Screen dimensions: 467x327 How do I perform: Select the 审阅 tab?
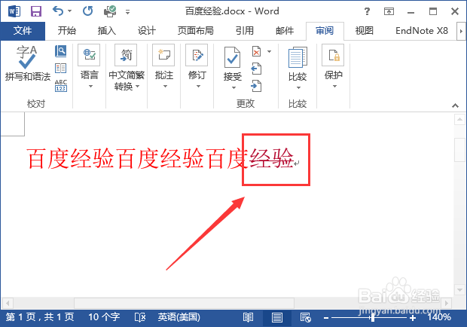pyautogui.click(x=325, y=31)
